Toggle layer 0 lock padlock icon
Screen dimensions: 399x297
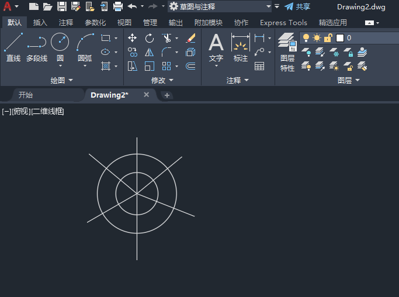[328, 38]
